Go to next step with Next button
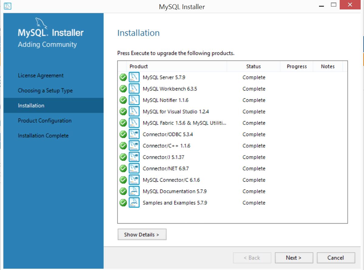 [x=294, y=258]
